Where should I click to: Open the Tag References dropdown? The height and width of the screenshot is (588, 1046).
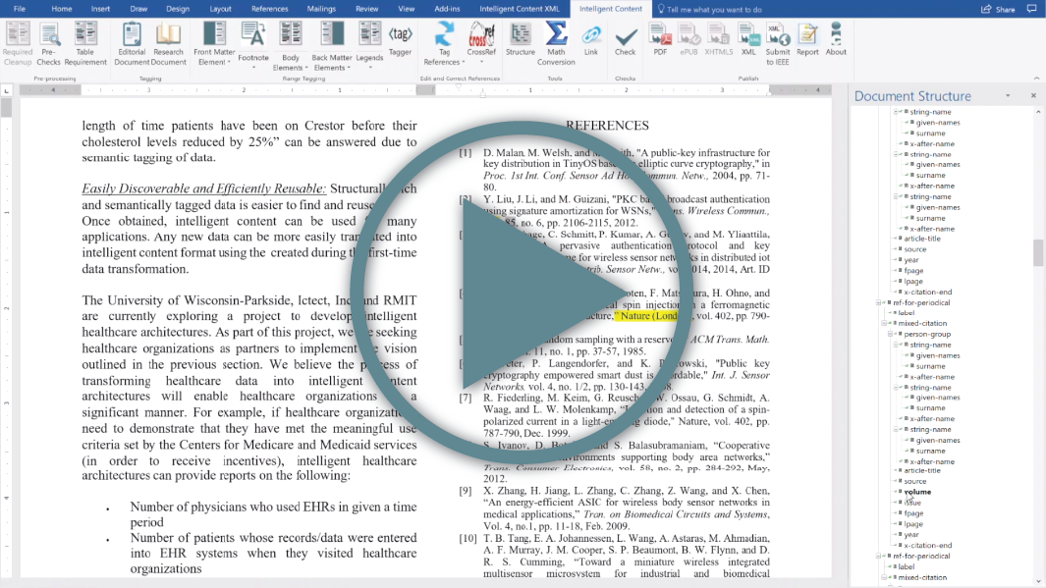point(444,44)
